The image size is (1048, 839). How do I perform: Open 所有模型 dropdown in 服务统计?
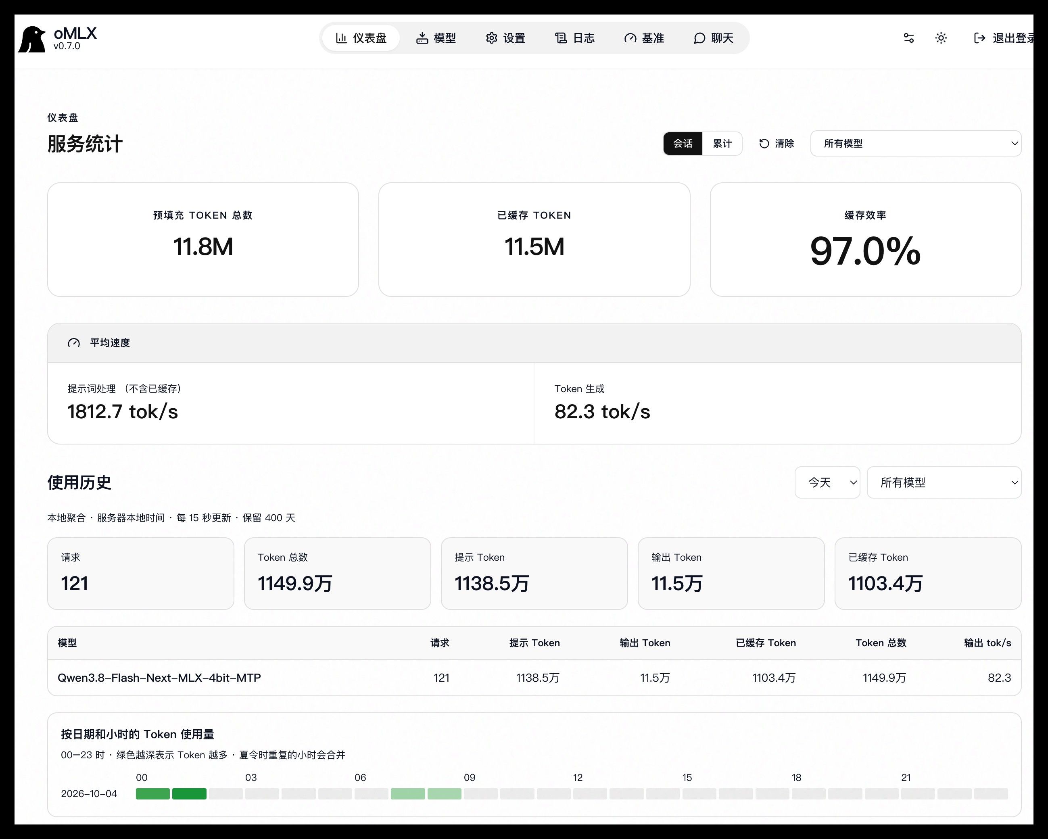916,144
